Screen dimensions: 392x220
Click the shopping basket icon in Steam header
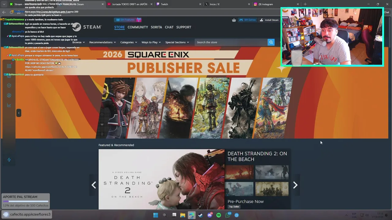234,20
